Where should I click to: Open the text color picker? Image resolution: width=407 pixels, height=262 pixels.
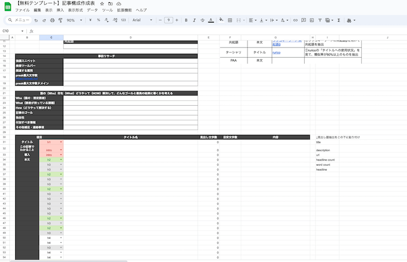(x=211, y=20)
